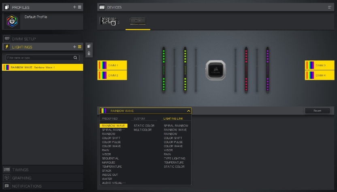This screenshot has width=337, height=192.
Task: Open the Lightings hamburger menu
Action: [79, 47]
